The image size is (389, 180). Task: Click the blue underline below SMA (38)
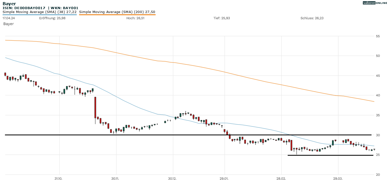coord(39,15)
